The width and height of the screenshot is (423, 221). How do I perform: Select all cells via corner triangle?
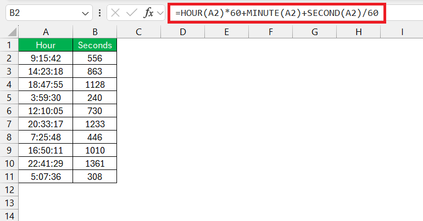tap(12, 32)
